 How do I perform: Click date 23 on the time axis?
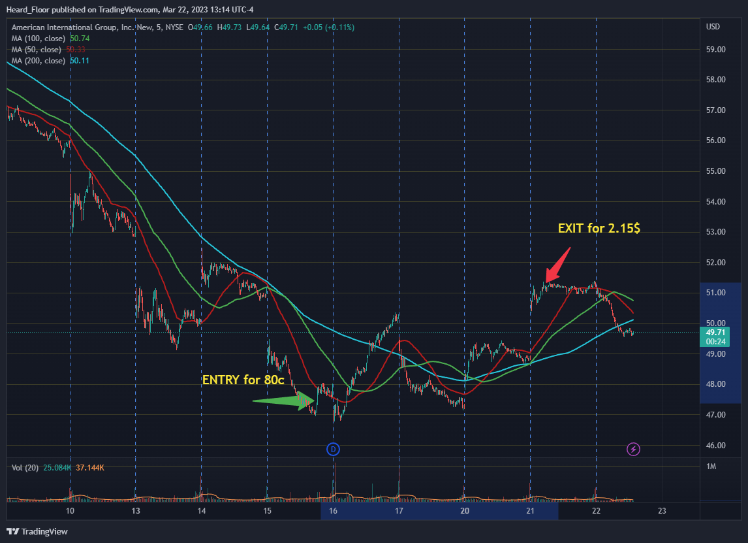click(x=662, y=510)
